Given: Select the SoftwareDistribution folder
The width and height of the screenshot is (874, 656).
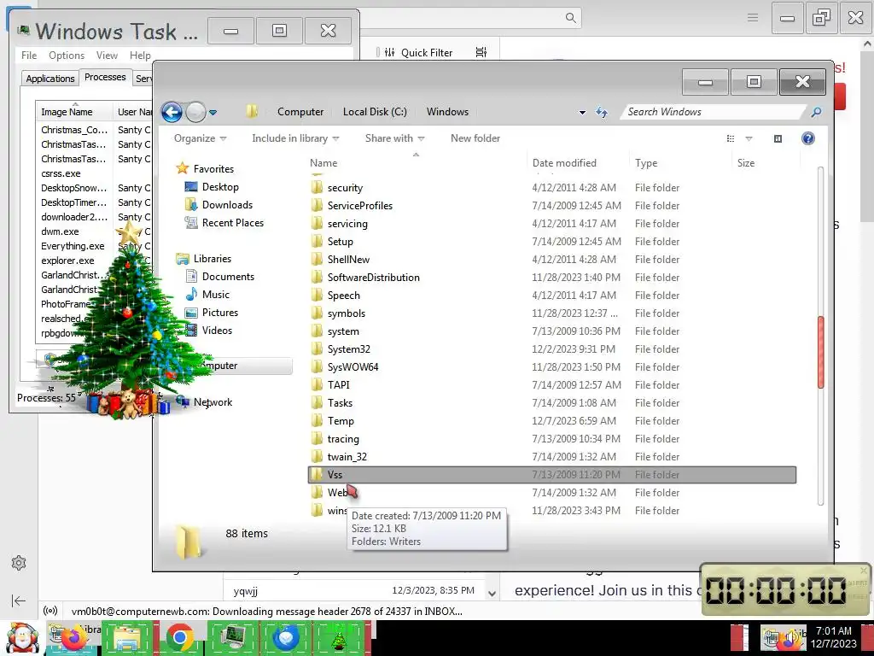Looking at the screenshot, I should [374, 278].
